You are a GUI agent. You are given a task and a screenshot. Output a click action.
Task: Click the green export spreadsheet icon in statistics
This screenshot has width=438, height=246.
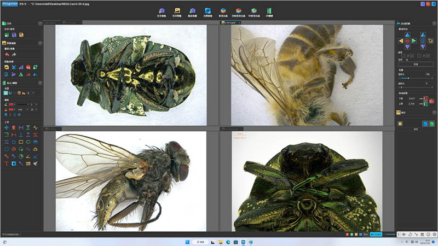tap(431, 124)
